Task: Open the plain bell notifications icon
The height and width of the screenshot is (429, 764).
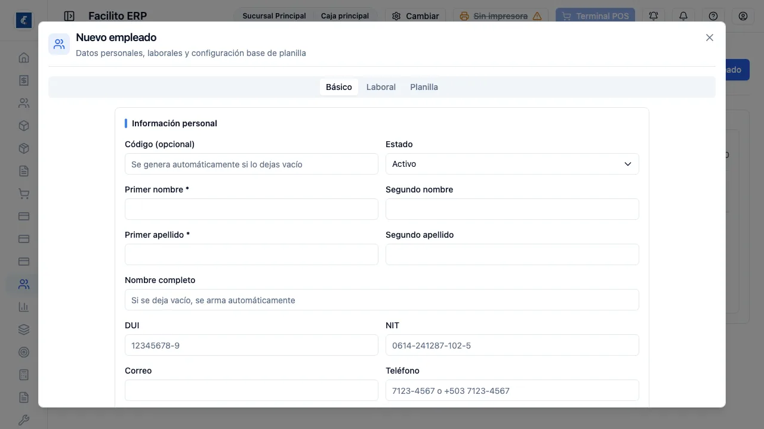Action: point(683,16)
